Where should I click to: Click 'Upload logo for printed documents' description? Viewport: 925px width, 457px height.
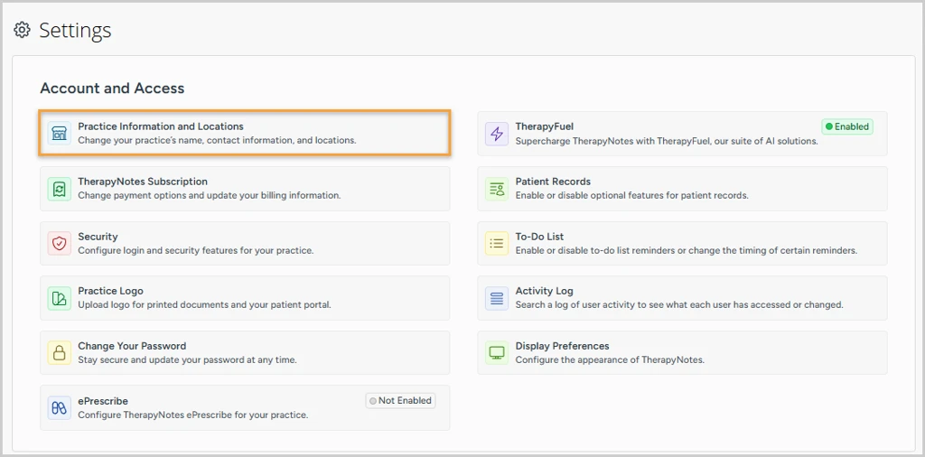205,305
